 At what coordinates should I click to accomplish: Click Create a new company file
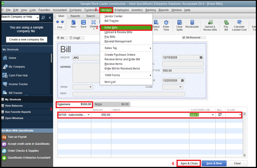26,40
